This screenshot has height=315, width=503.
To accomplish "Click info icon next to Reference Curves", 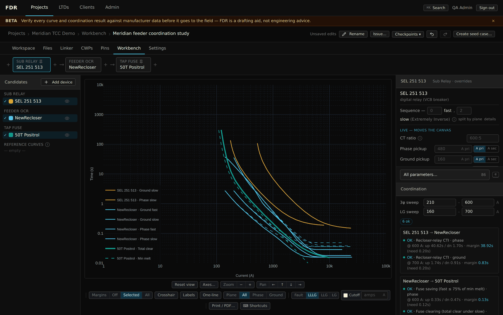I will point(48,145).
